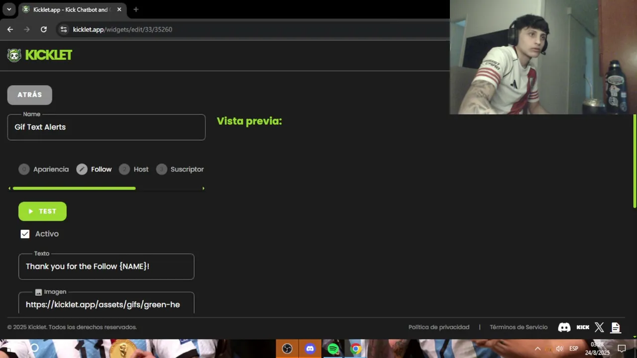Open site info icon in address bar

63,29
